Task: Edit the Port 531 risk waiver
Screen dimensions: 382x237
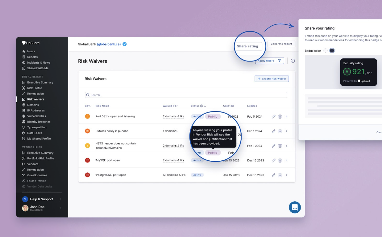Action: tap(273, 117)
